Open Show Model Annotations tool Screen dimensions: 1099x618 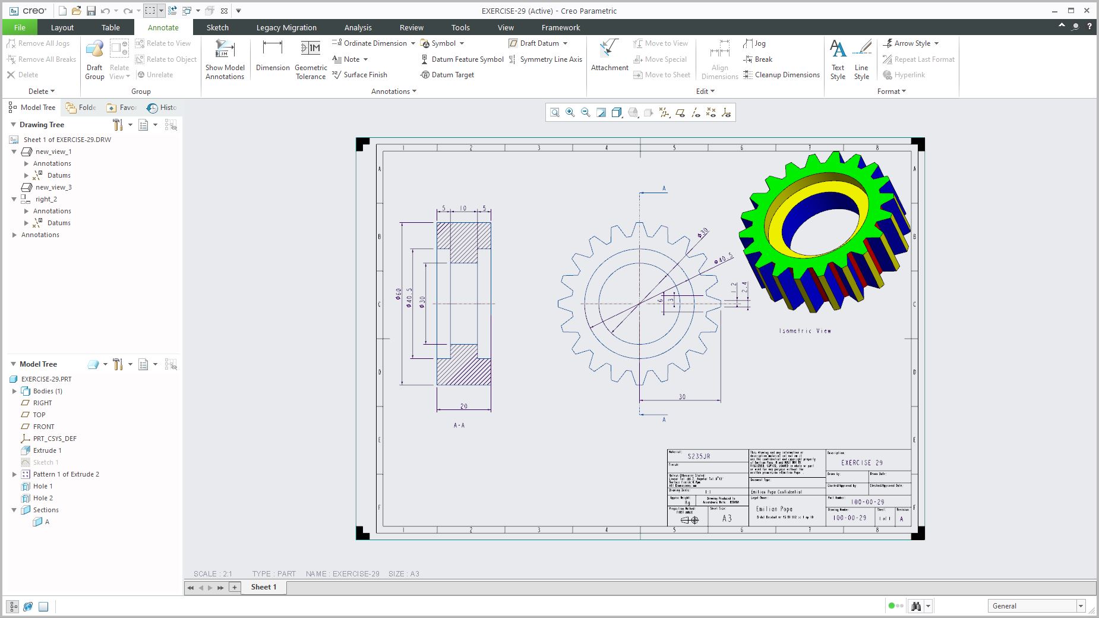coord(225,59)
